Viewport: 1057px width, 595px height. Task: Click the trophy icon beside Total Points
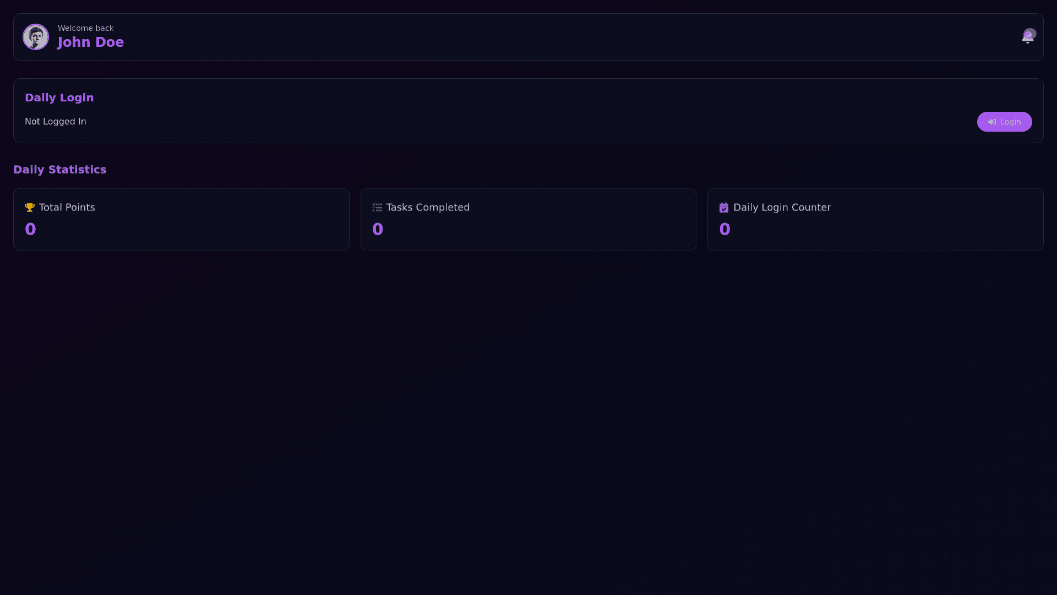(x=30, y=208)
